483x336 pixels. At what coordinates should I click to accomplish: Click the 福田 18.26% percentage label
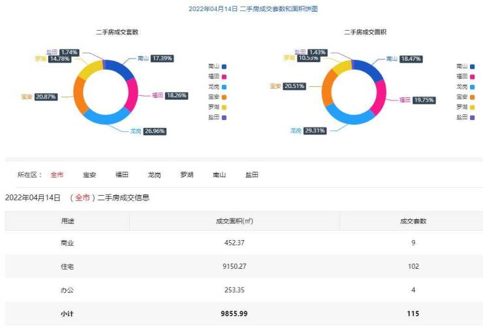(x=178, y=95)
